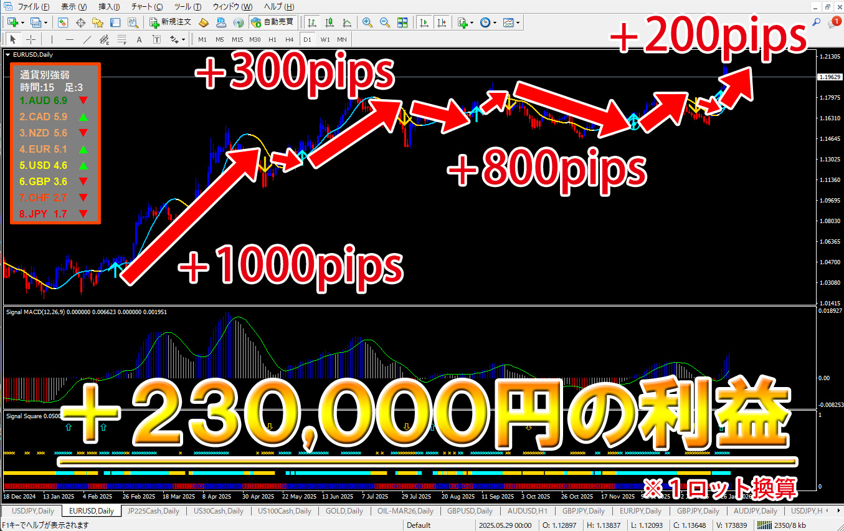The height and width of the screenshot is (531, 844).
Task: Open the notifications chat bubble icon
Action: [833, 22]
